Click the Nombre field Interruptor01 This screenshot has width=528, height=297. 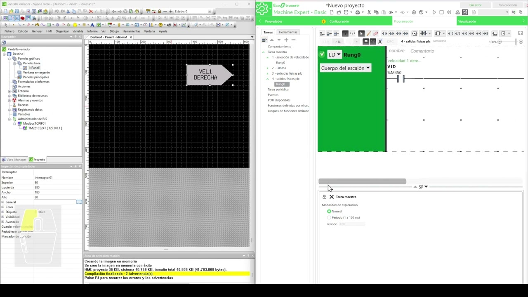point(58,178)
